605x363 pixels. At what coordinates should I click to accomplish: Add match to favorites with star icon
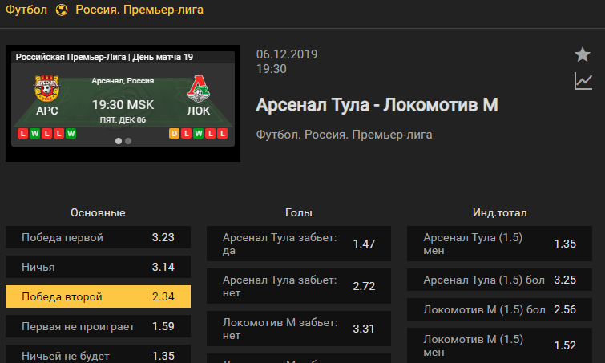pos(583,54)
